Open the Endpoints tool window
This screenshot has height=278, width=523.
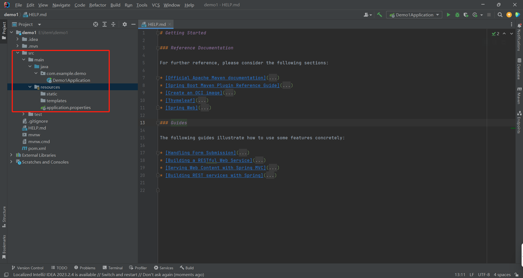click(x=519, y=122)
